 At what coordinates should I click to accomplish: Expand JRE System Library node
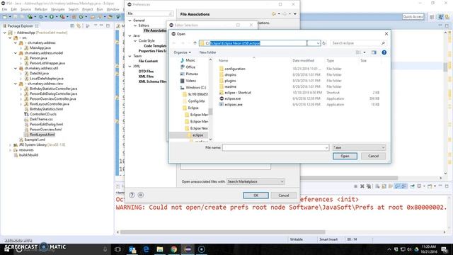coord(10,144)
